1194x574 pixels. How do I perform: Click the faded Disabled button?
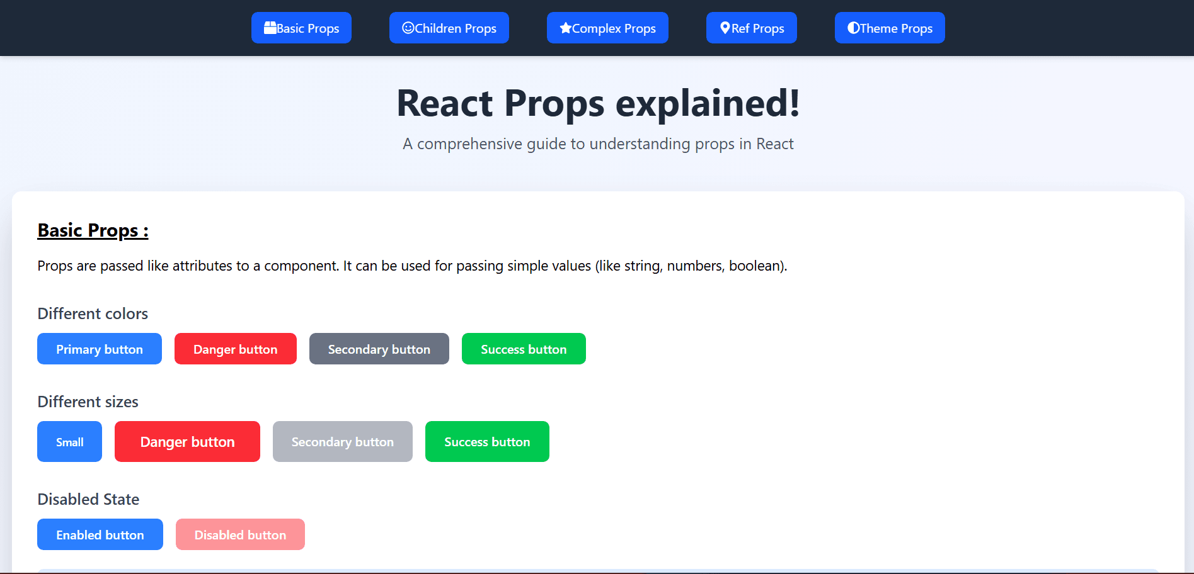click(240, 534)
